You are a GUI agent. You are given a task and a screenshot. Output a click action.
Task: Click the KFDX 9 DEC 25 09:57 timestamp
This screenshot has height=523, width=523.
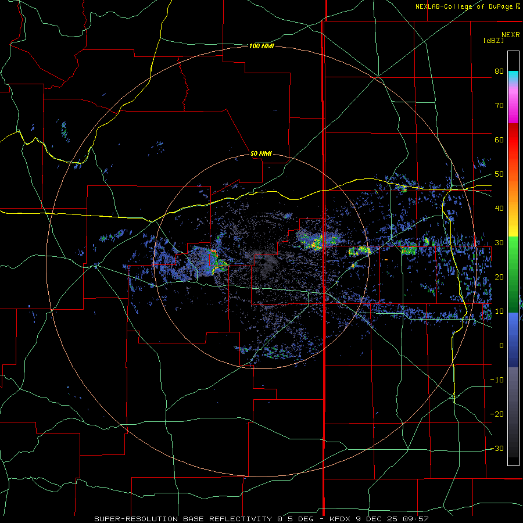379,519
